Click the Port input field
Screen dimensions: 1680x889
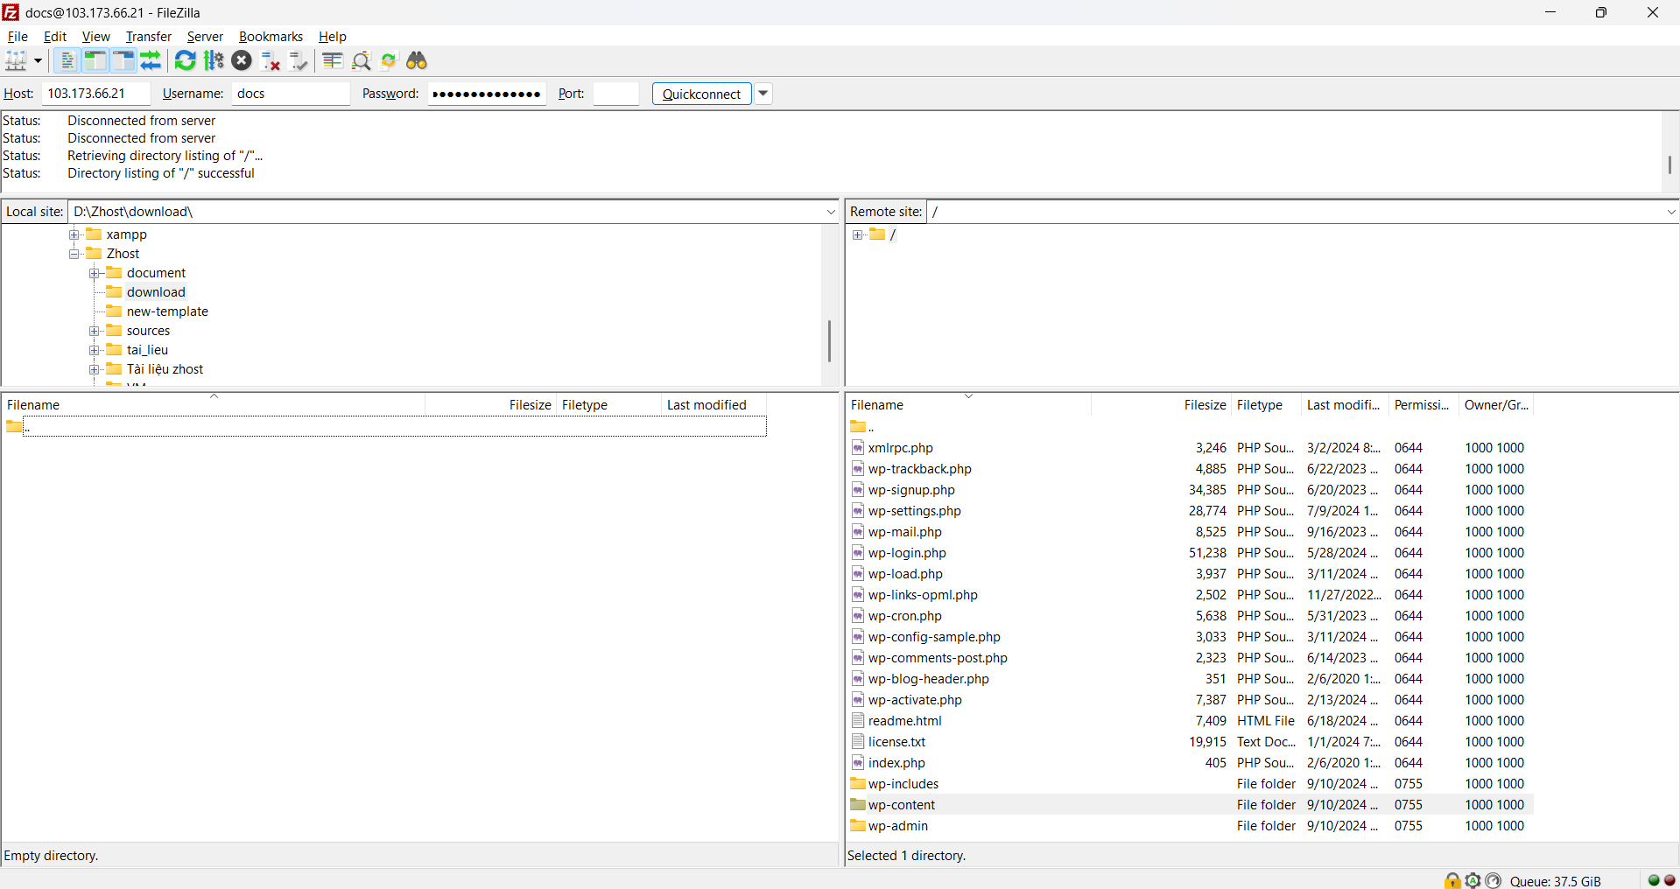tap(615, 94)
